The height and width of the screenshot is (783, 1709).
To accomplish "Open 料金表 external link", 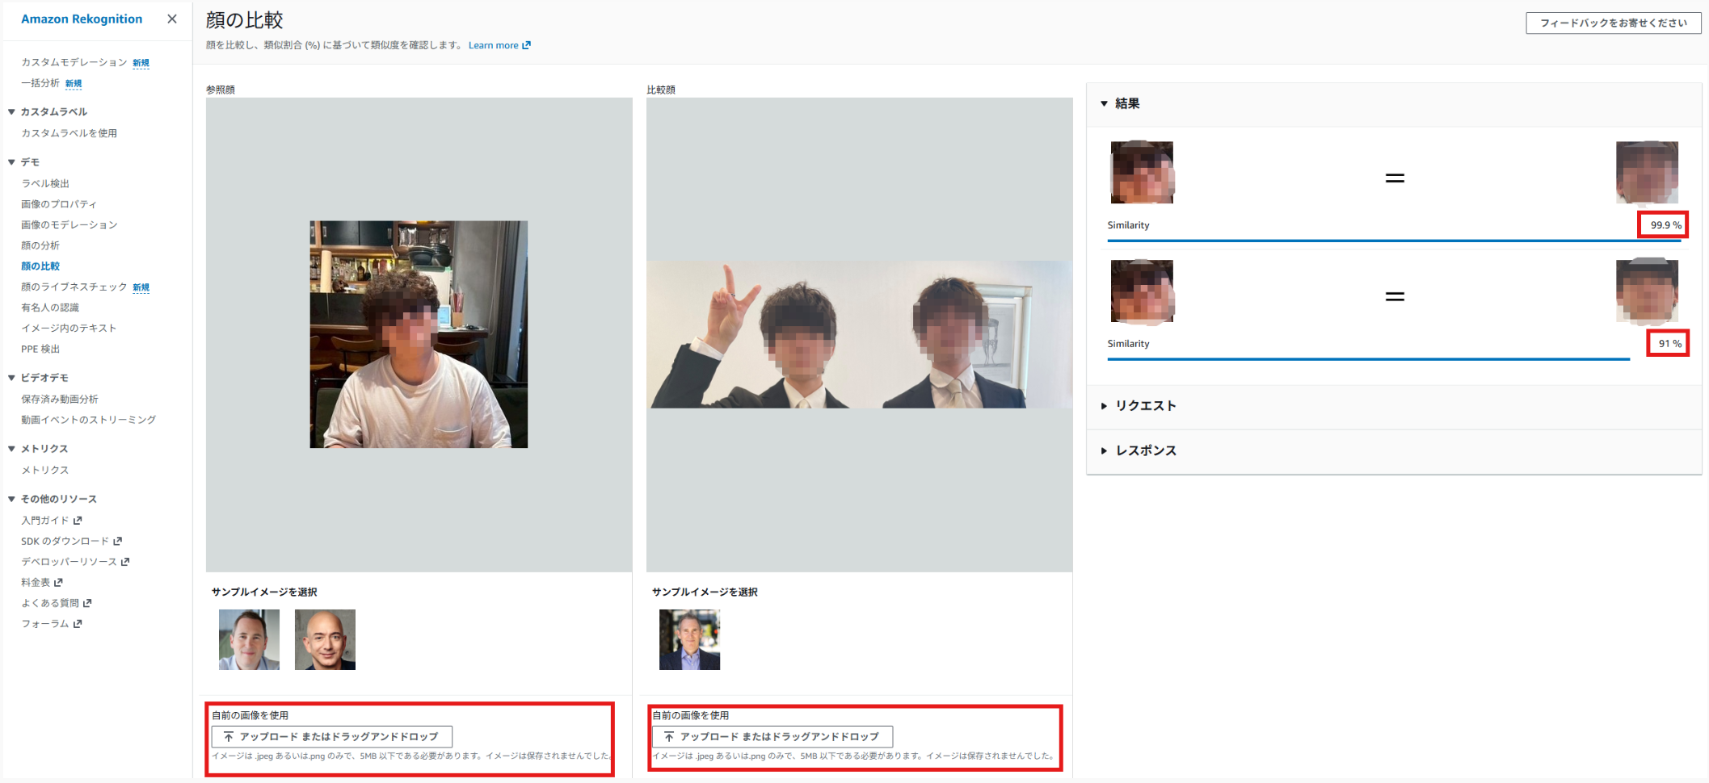I will [x=42, y=582].
